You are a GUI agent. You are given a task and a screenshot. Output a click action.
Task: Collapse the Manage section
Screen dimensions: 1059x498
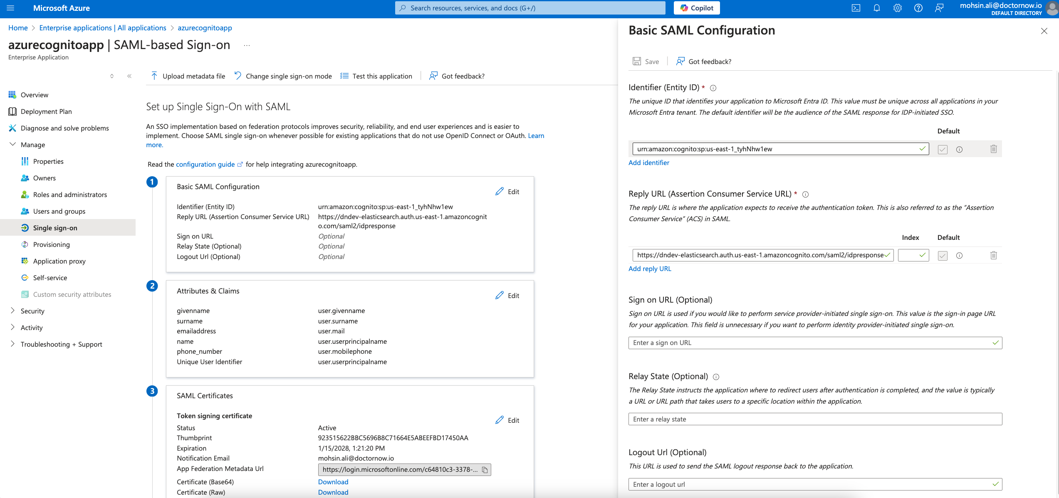point(13,145)
